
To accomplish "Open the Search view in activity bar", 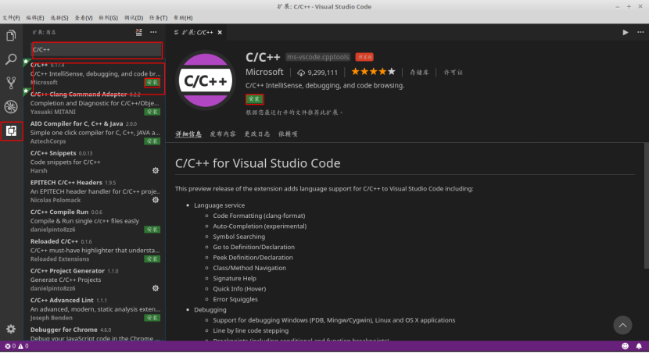I will pos(11,59).
